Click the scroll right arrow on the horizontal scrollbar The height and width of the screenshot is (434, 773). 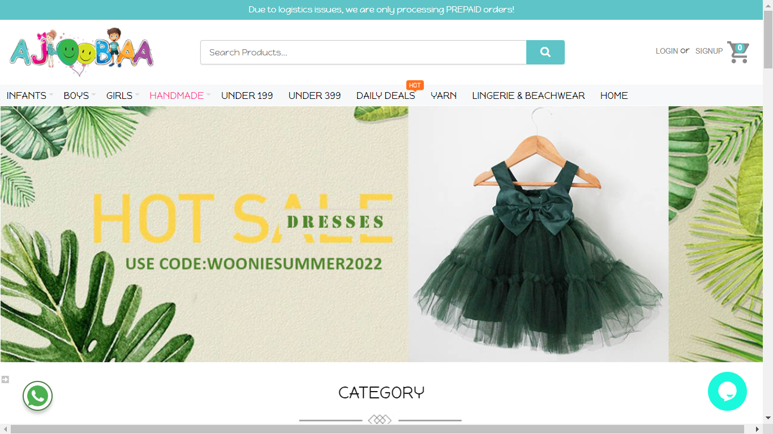[x=758, y=429]
